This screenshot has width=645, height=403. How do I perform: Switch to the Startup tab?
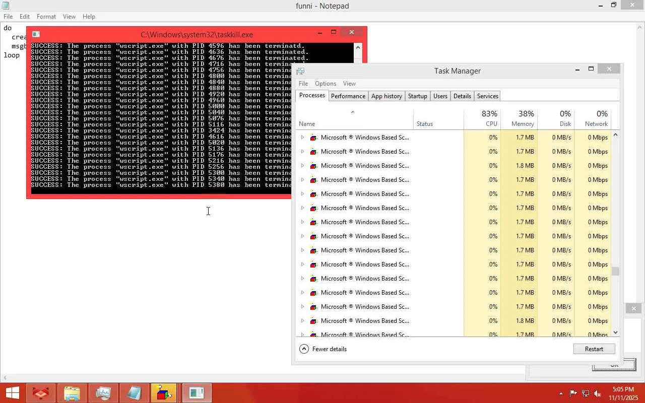point(417,96)
